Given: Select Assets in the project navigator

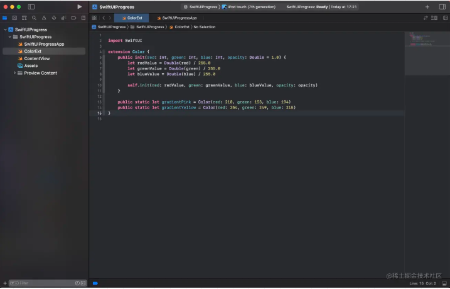Looking at the screenshot, I should (31, 66).
